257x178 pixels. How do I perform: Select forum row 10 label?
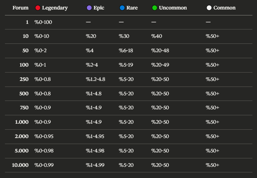26,36
